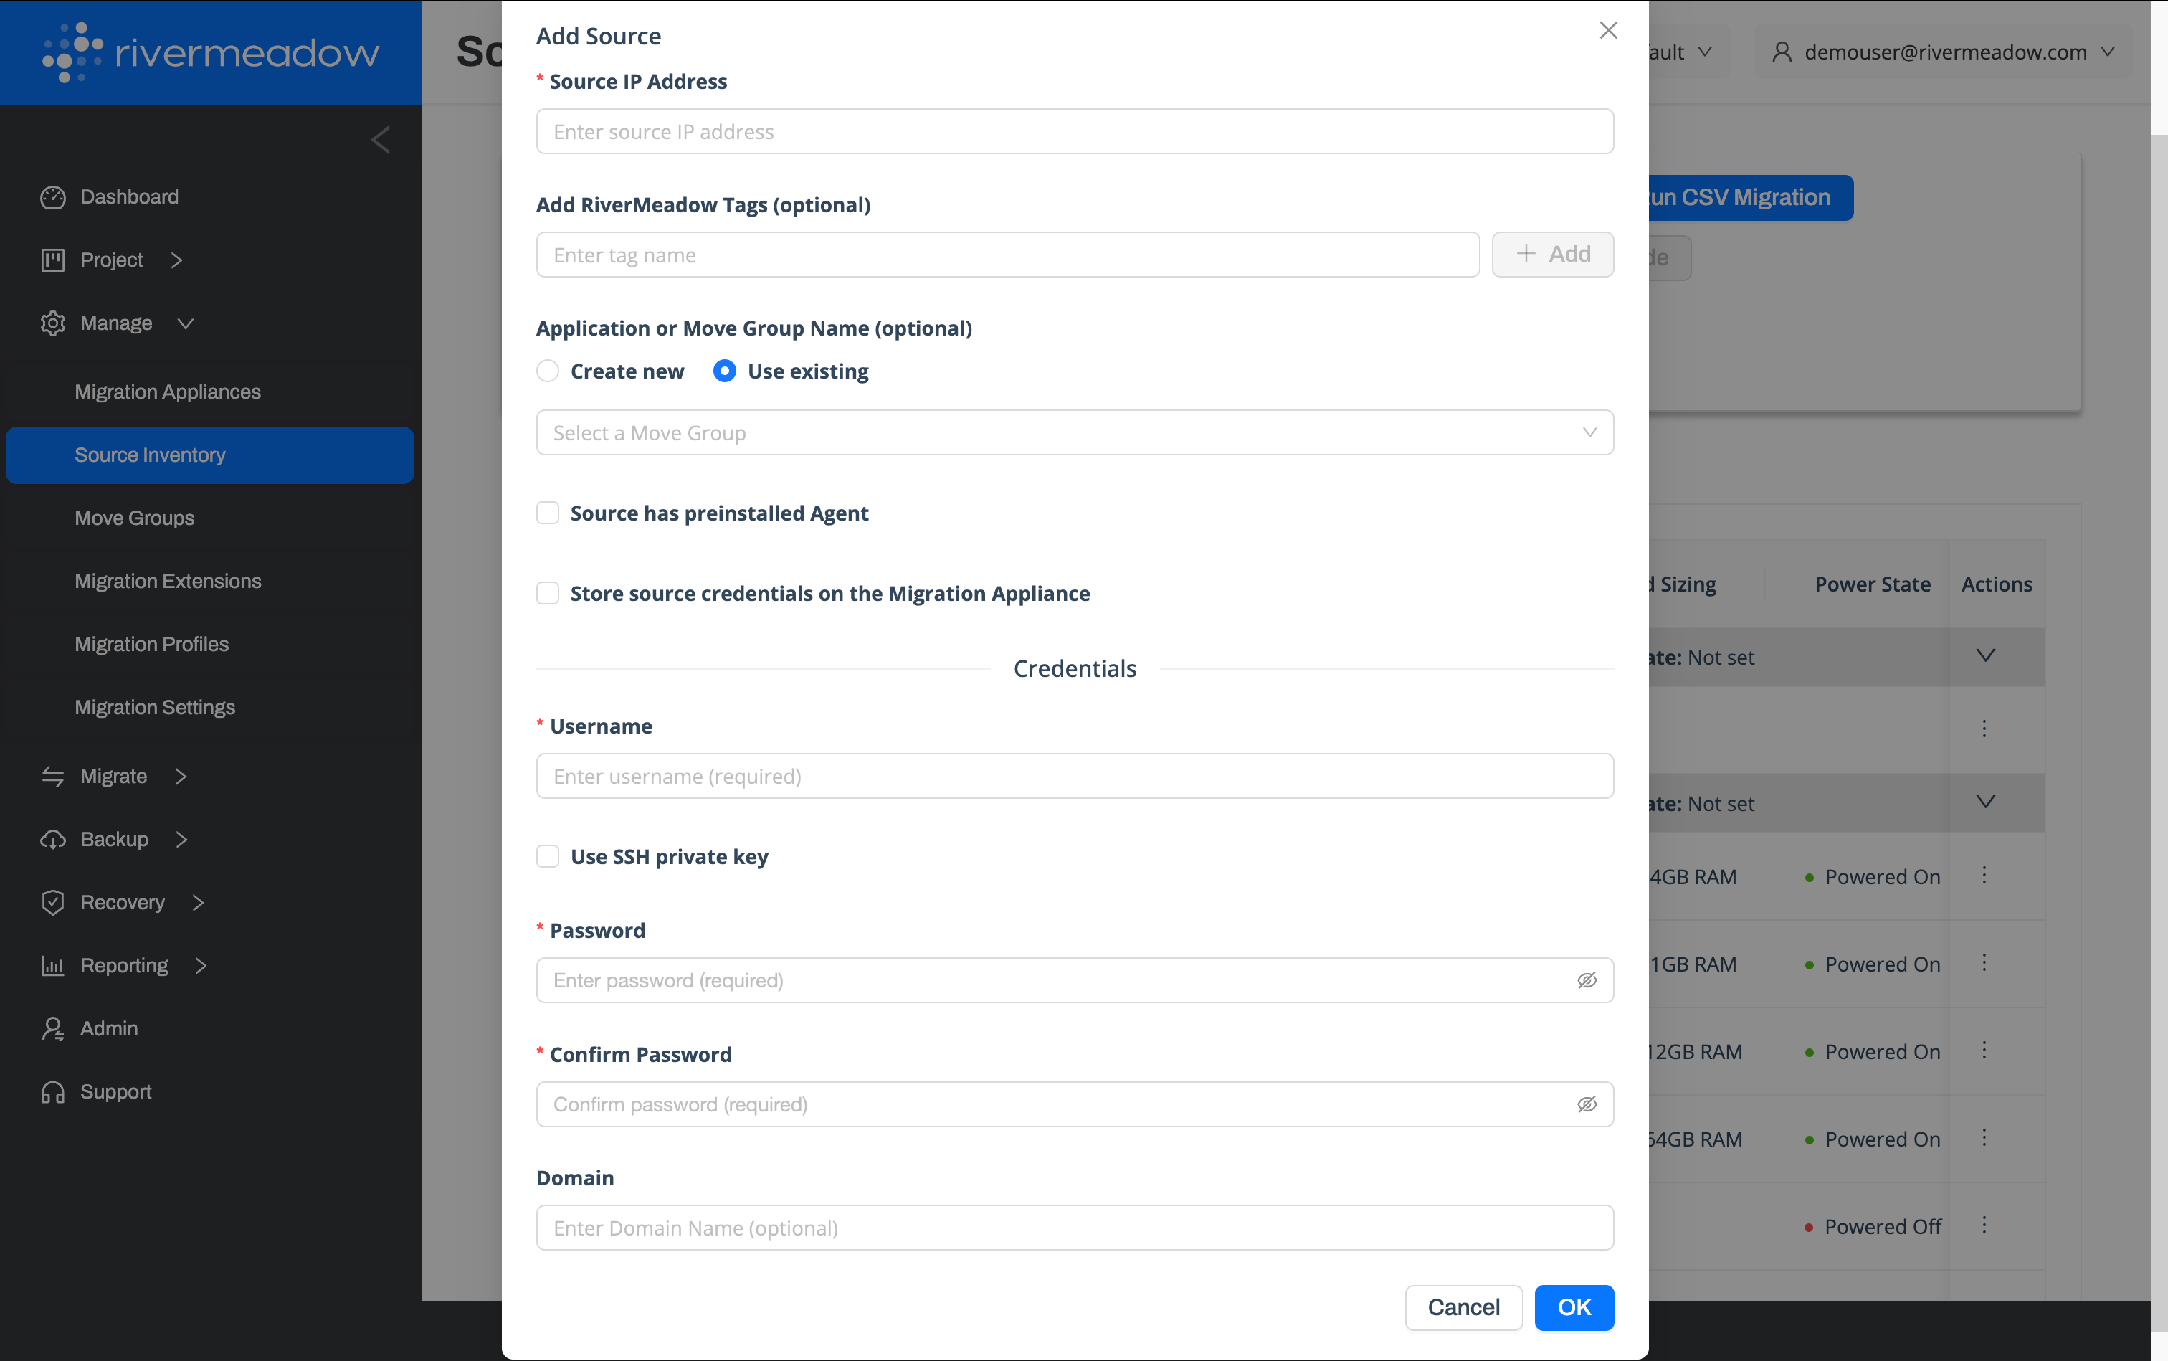Go to Move Groups page
Screen dimensions: 2168x1361
pos(134,518)
